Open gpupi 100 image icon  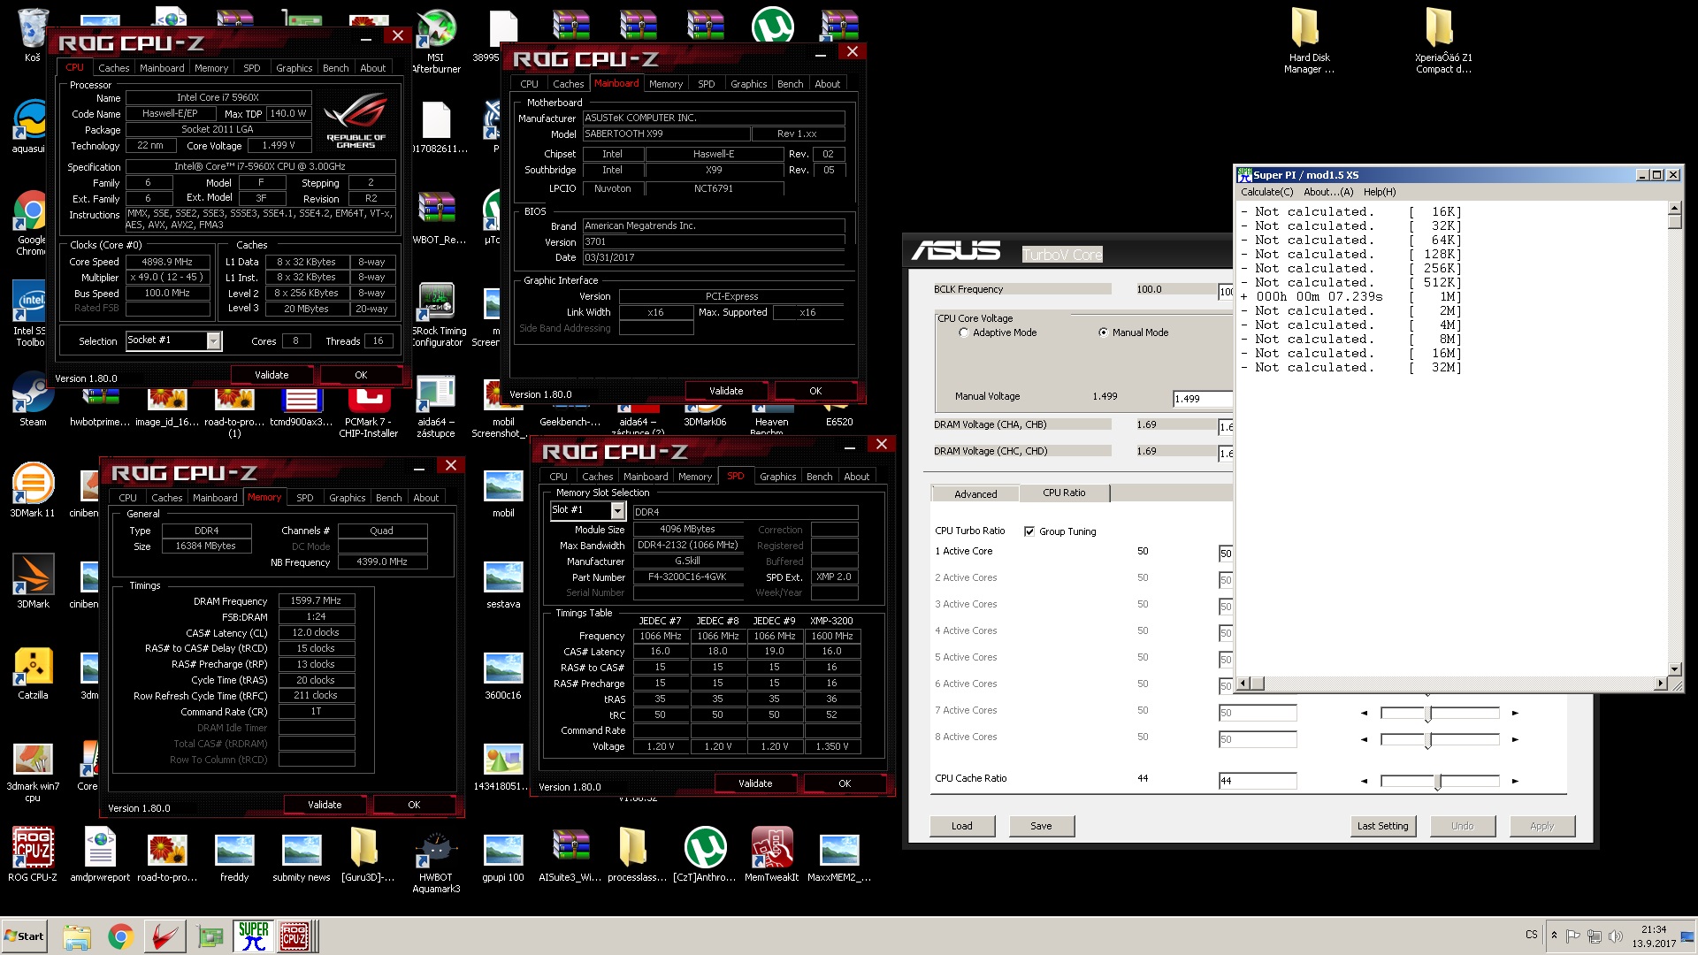coord(503,854)
